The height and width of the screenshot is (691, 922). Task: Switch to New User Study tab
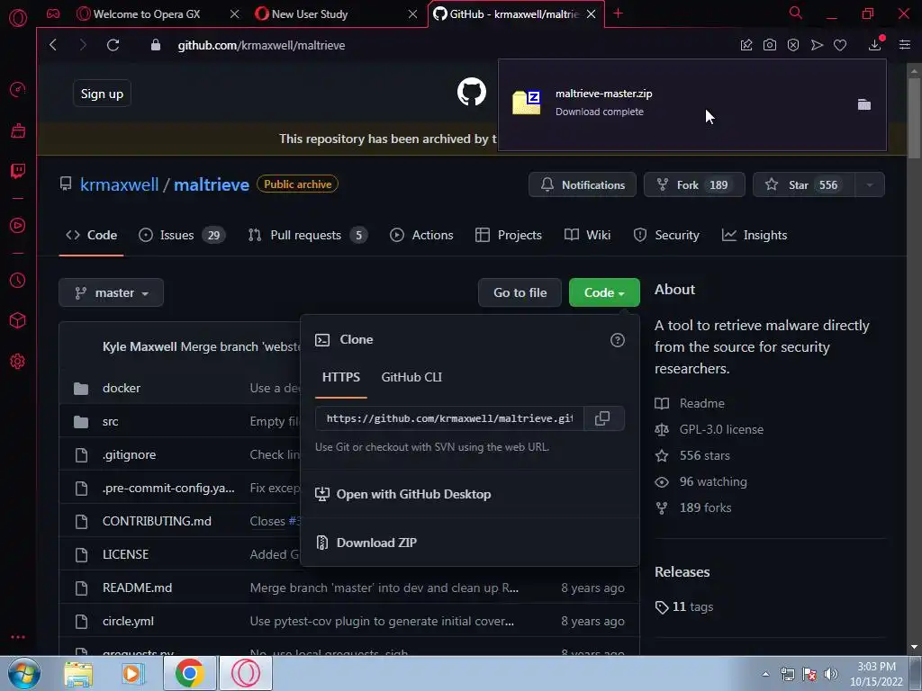310,14
